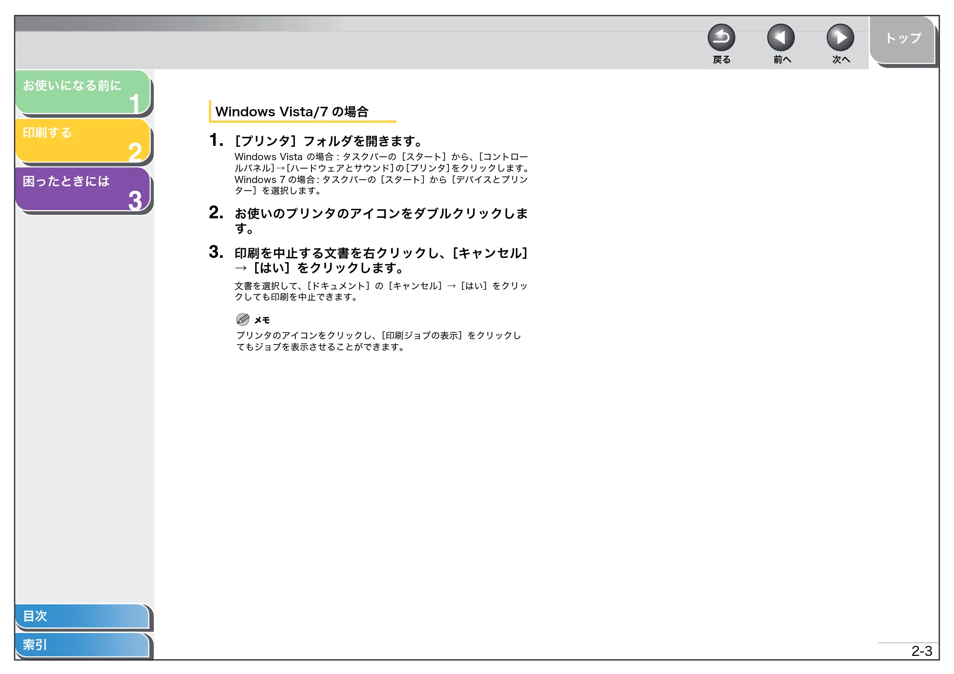
Task: Open the 索引 index button
Action: click(83, 645)
